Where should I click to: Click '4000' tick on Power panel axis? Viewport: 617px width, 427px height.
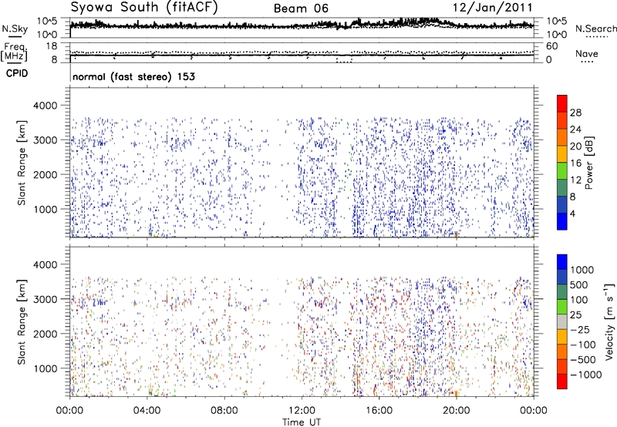pyautogui.click(x=46, y=106)
